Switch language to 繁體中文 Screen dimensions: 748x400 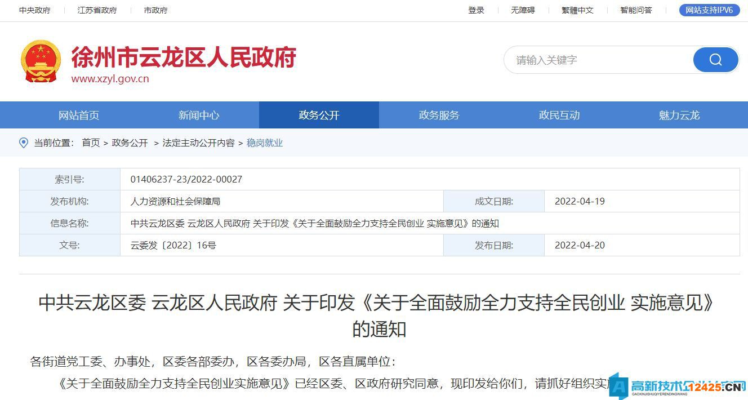[x=577, y=10]
